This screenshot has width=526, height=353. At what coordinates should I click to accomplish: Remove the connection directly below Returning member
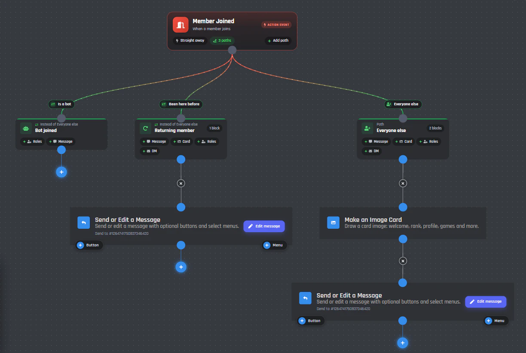pos(181,183)
